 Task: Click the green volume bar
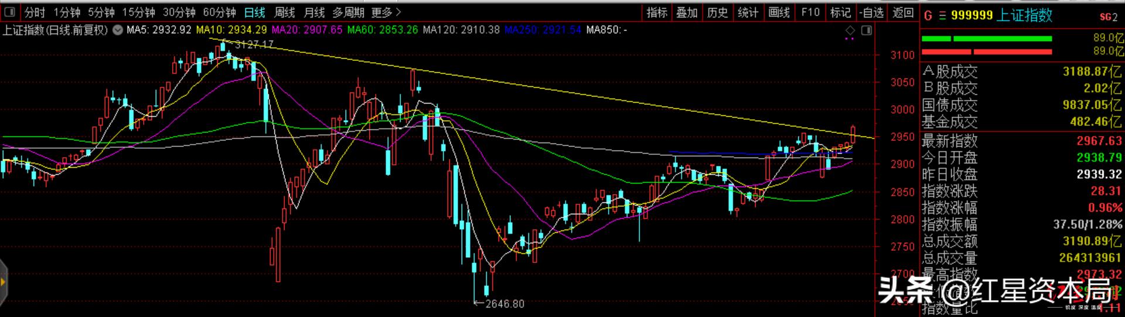[987, 39]
